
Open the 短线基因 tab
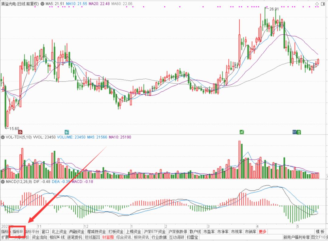point(92,237)
